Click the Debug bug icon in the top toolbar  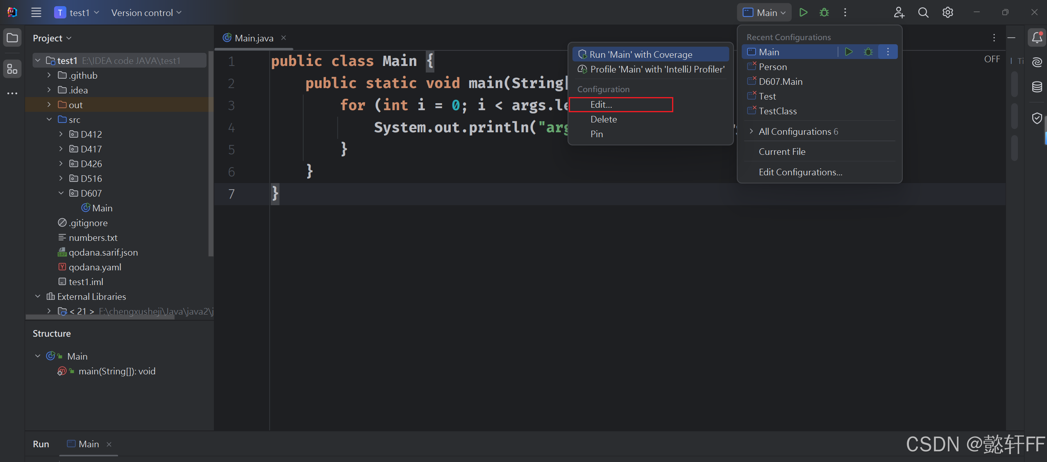tap(824, 13)
